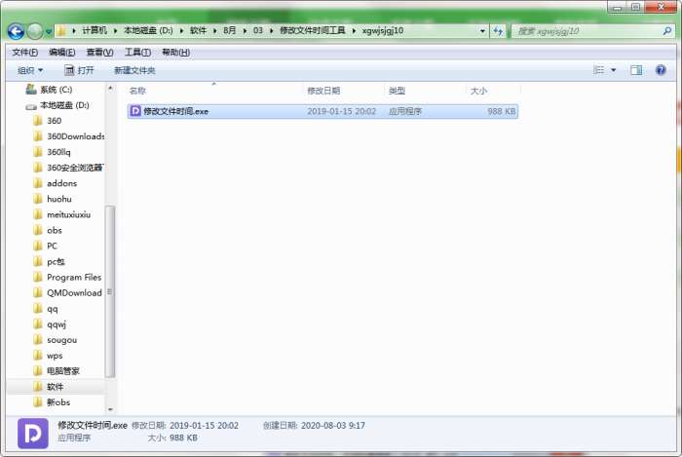Image resolution: width=682 pixels, height=457 pixels.
Task: Open the Program Files folder in tree
Action: coord(67,277)
